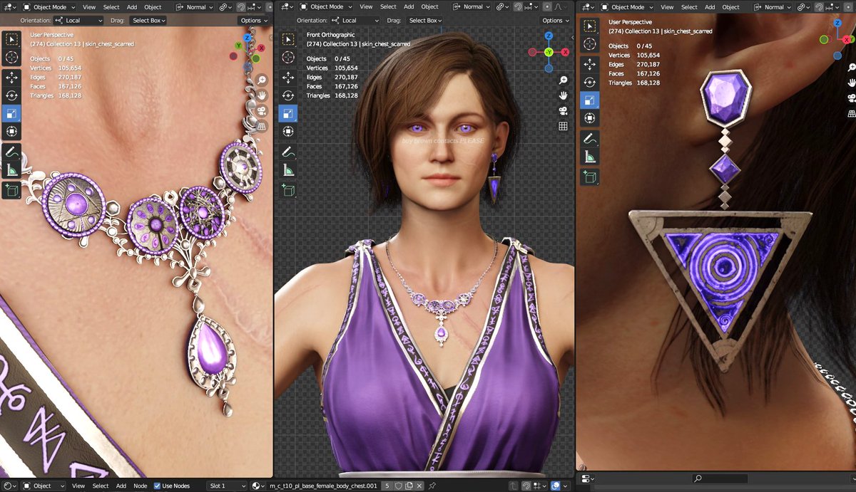Open View menu in shader editor
856x492 pixels.
click(x=78, y=486)
